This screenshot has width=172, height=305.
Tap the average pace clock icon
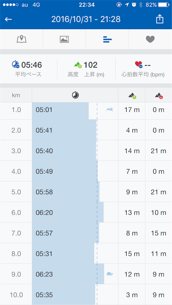click(x=16, y=64)
